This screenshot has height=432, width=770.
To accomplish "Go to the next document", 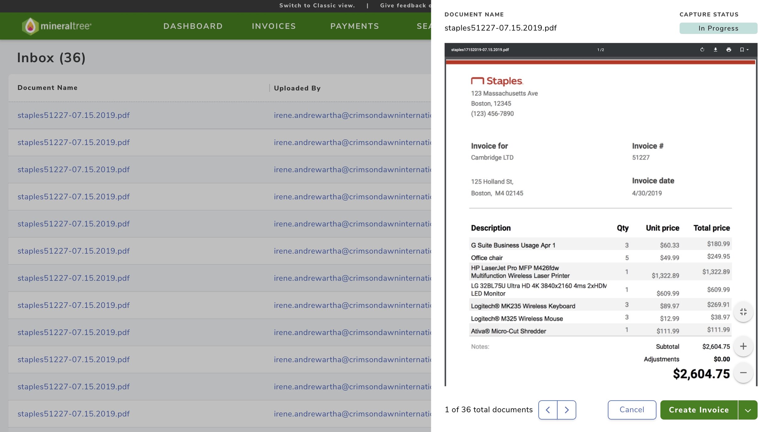I will pos(567,410).
